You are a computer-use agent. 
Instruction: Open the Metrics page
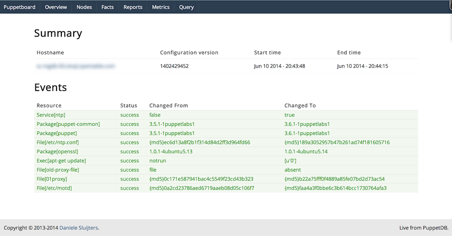(161, 7)
